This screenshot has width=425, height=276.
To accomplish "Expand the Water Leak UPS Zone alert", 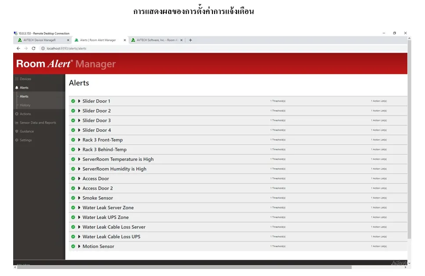I will pyautogui.click(x=79, y=217).
